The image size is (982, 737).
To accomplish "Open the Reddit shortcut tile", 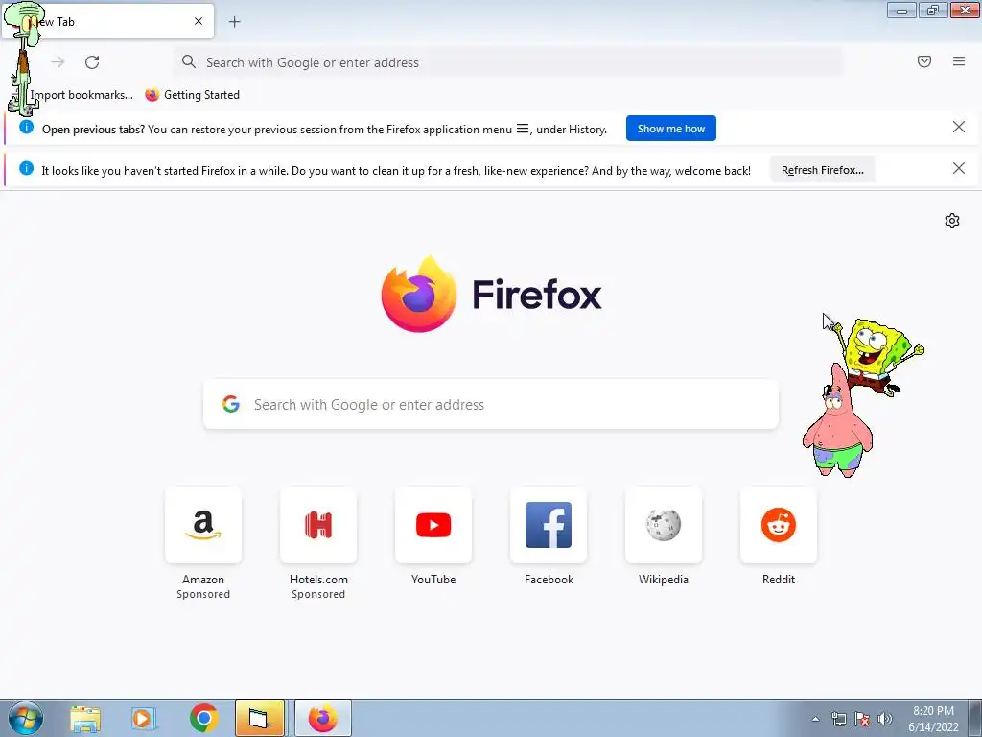I will [779, 525].
